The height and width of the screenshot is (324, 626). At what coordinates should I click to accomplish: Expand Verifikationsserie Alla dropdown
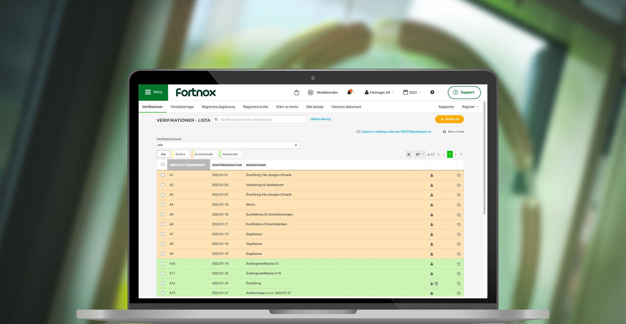coord(228,145)
